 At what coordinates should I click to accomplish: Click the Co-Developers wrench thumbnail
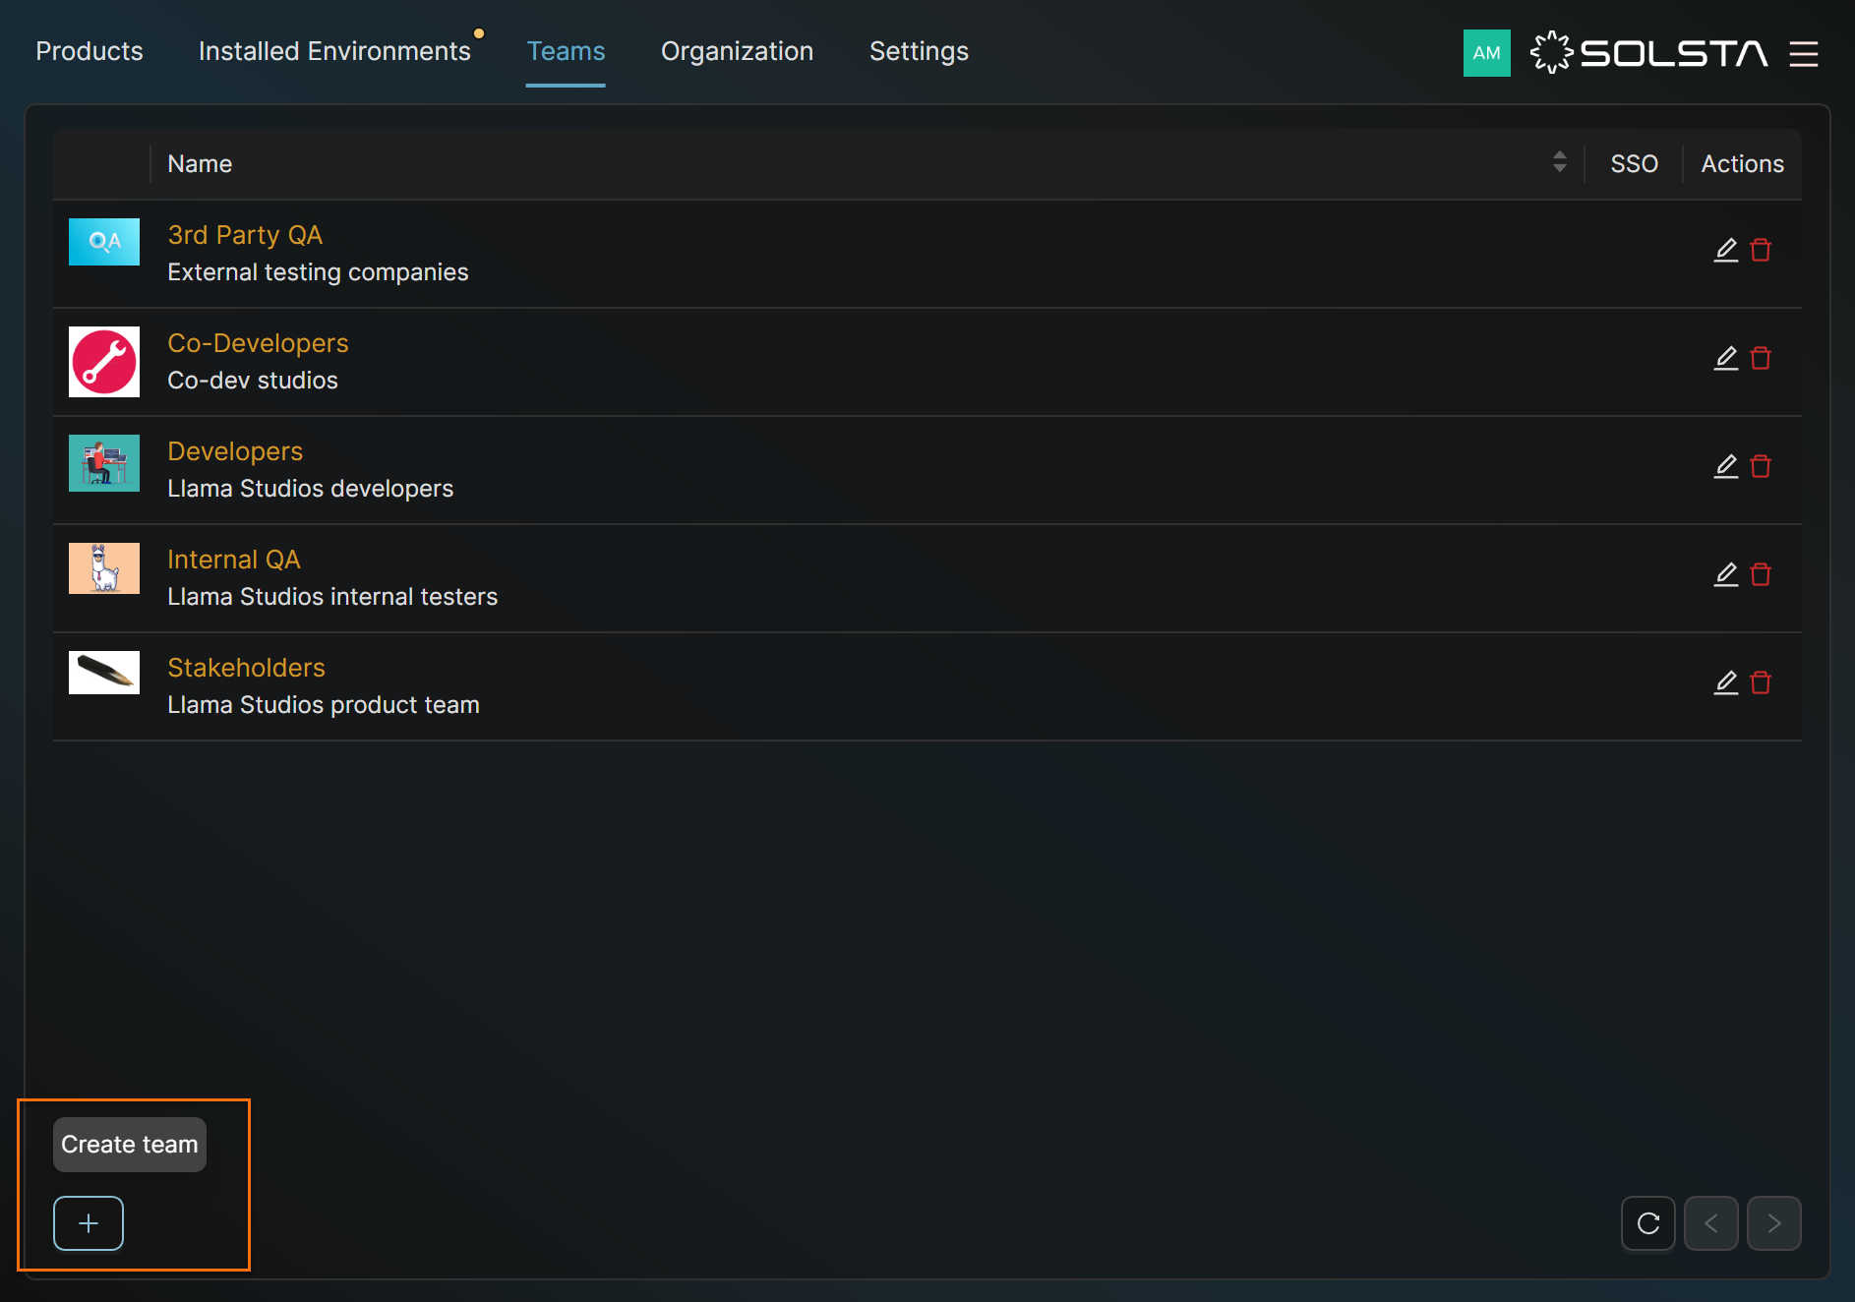tap(104, 362)
